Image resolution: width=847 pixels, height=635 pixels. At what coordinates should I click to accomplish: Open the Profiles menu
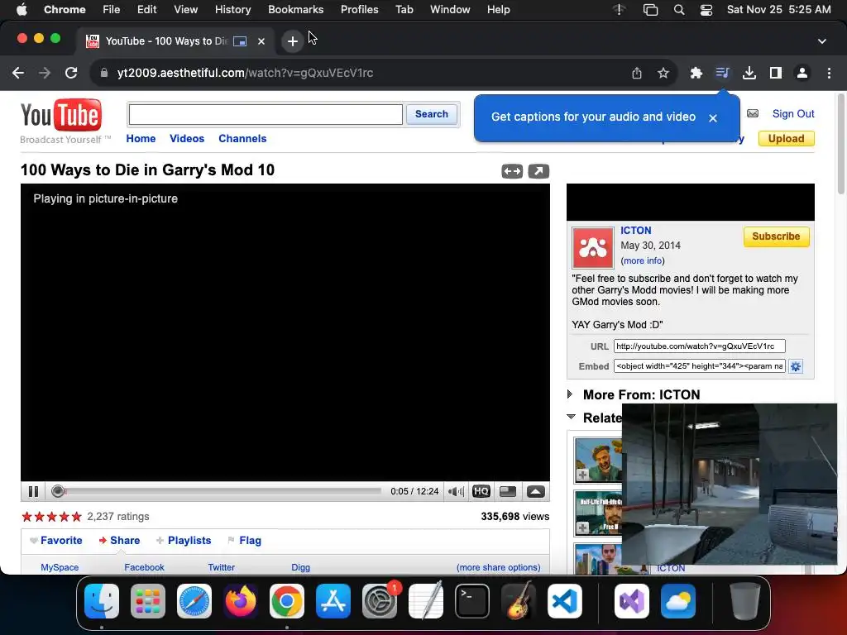tap(359, 9)
